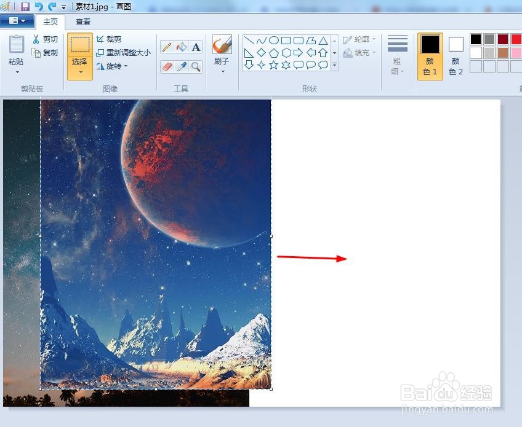The image size is (522, 427).
Task: Select the Four-point star shape
Action: (x=262, y=65)
